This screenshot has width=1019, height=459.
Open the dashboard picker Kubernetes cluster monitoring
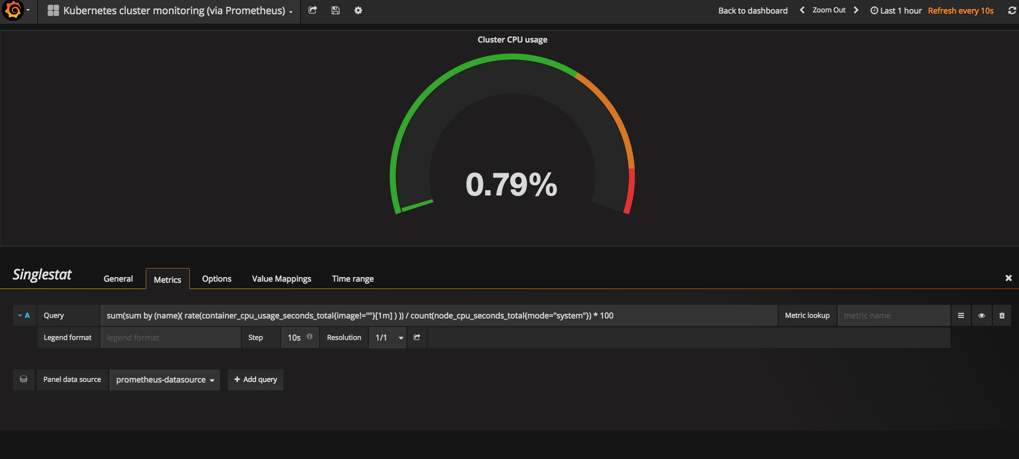[170, 11]
